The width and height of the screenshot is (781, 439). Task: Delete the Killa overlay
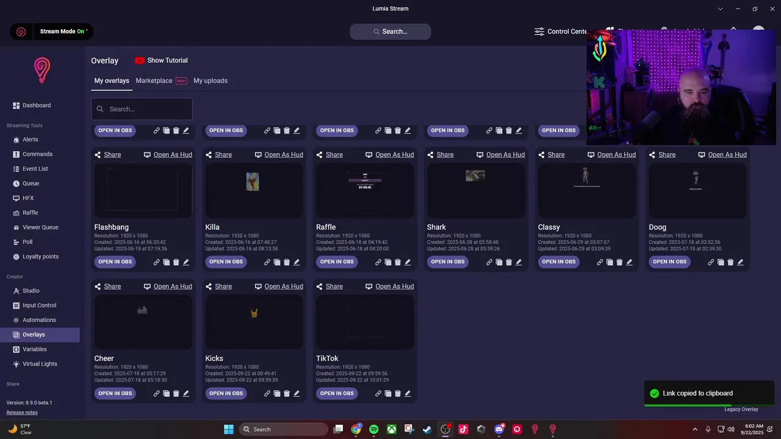pyautogui.click(x=287, y=262)
